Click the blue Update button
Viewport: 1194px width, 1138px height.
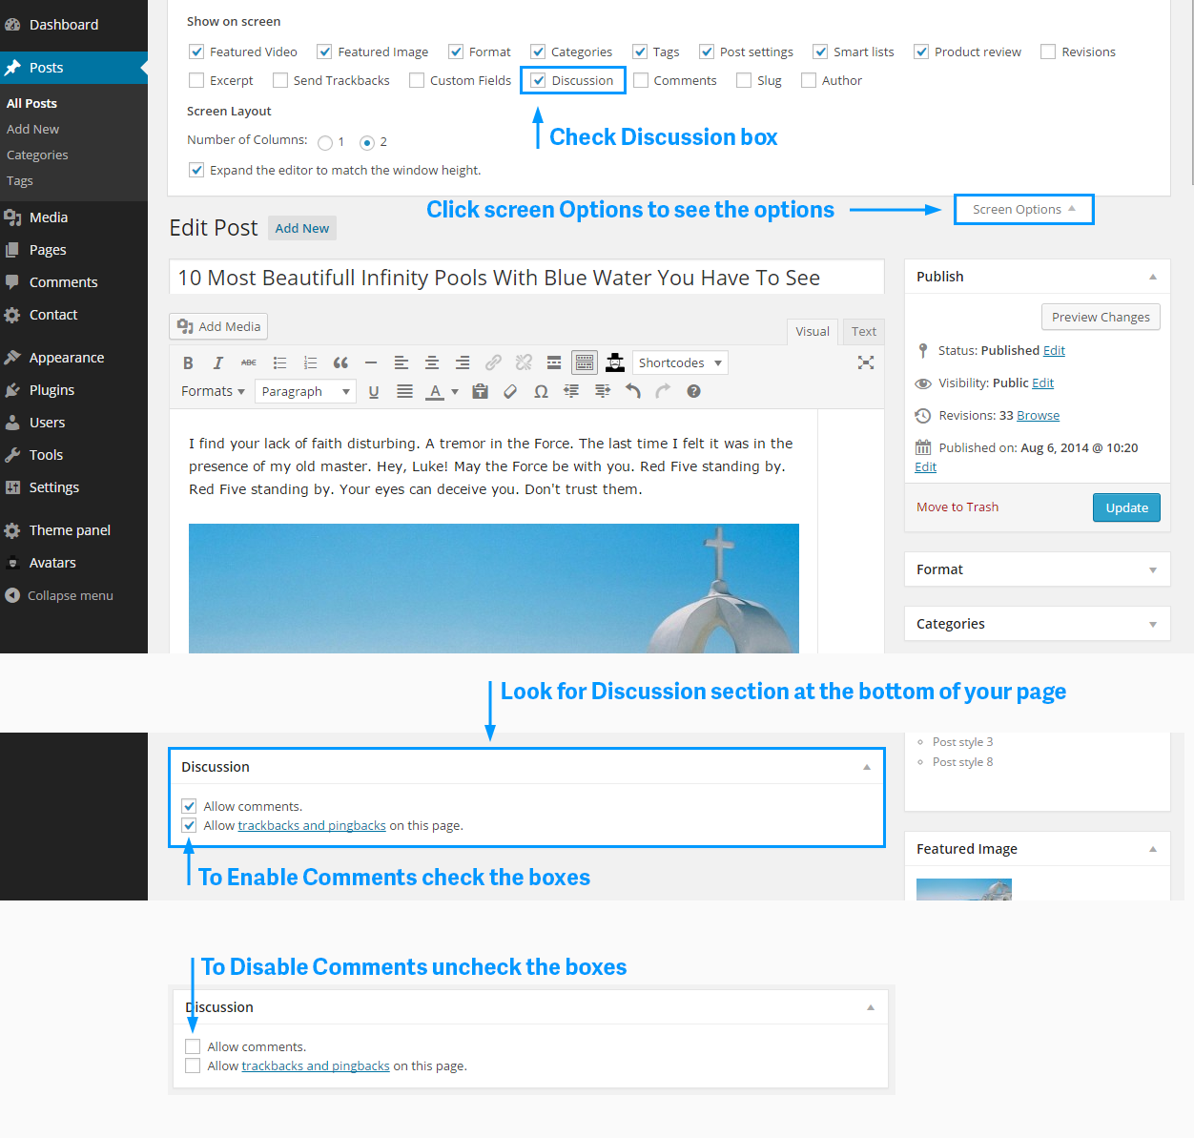(1126, 507)
